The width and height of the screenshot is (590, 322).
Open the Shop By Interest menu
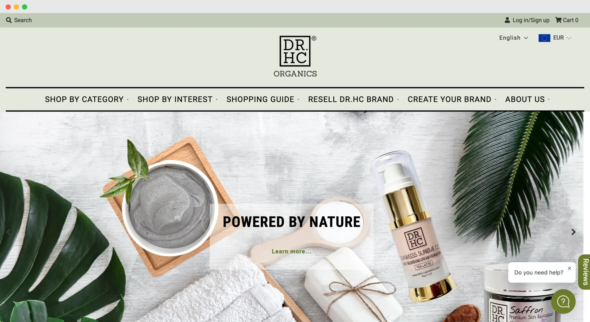177,99
